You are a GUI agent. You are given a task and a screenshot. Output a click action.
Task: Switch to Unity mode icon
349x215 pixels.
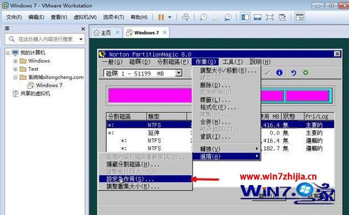282,17
